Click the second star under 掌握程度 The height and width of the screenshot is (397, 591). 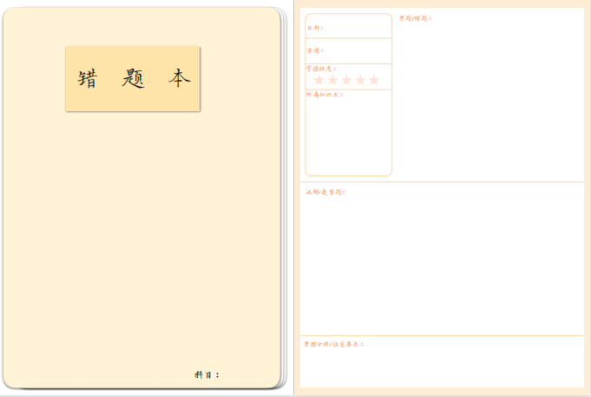(332, 80)
